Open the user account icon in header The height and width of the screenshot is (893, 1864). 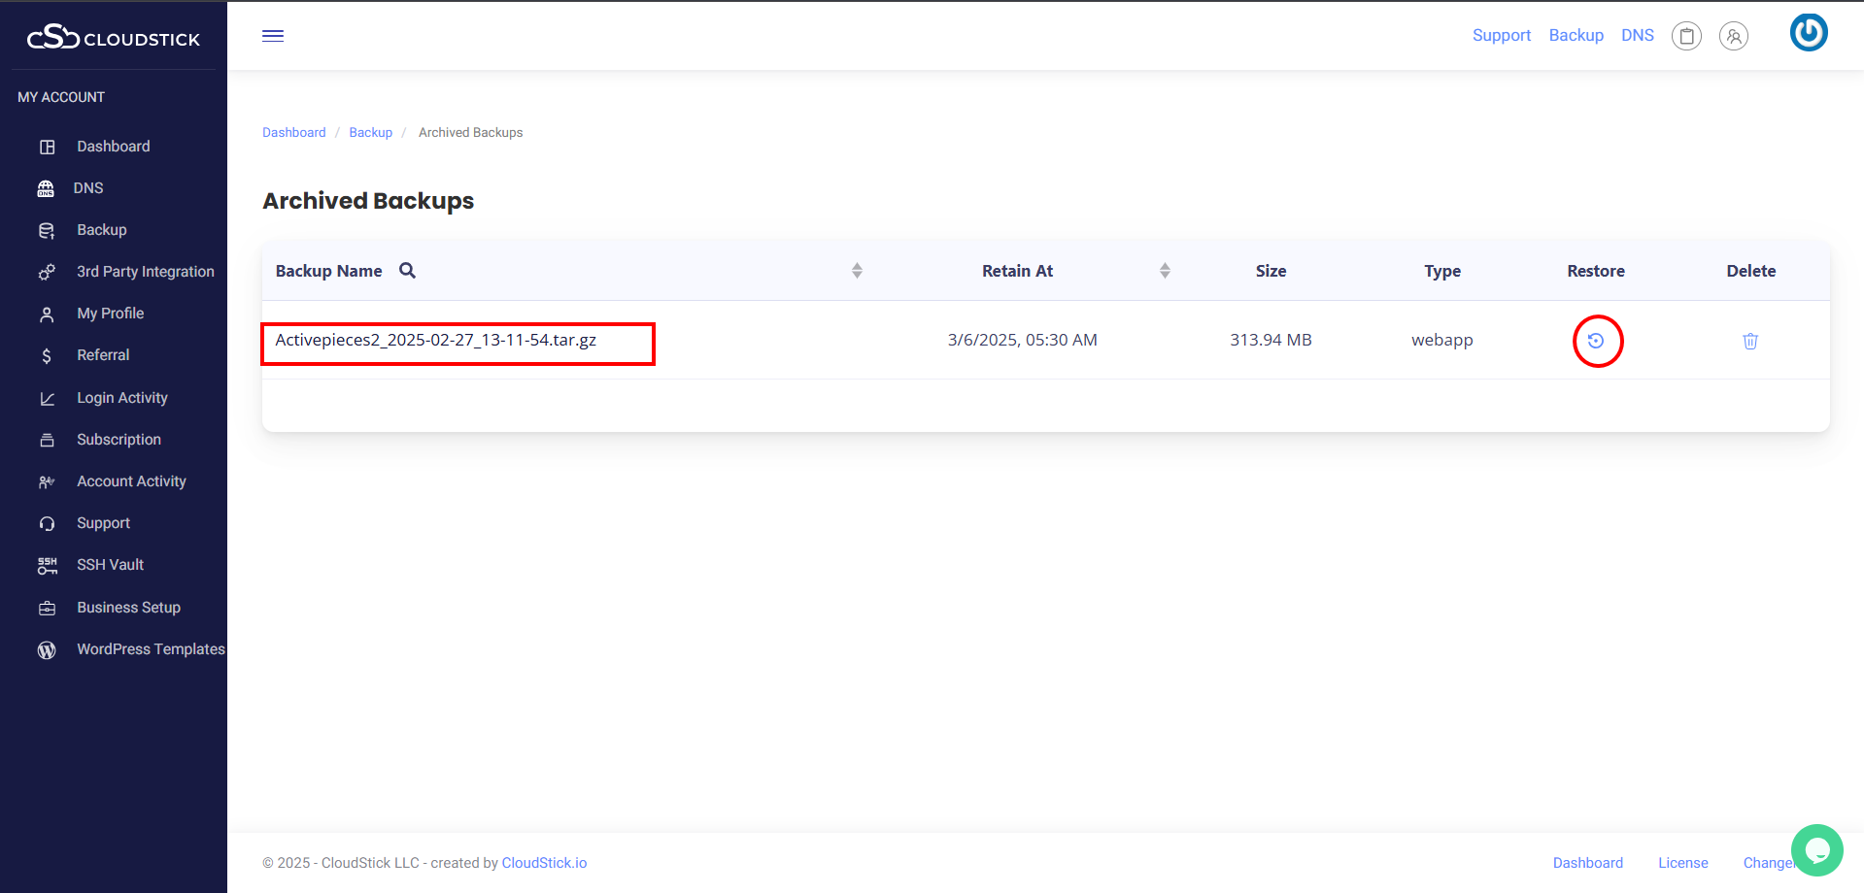(1734, 36)
